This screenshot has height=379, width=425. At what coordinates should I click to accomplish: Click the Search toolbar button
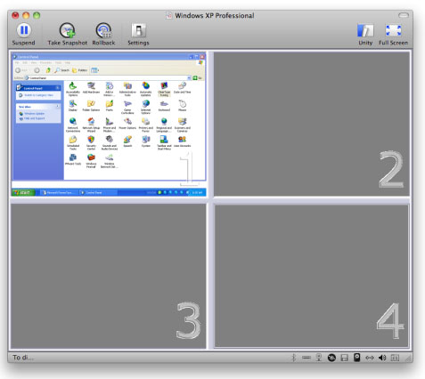click(x=61, y=70)
